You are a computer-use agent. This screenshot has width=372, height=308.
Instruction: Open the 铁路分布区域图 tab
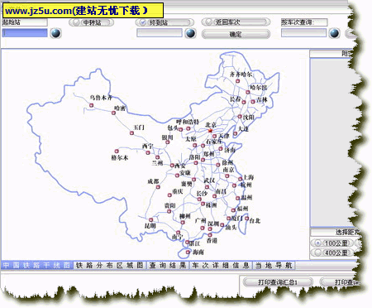110,266
